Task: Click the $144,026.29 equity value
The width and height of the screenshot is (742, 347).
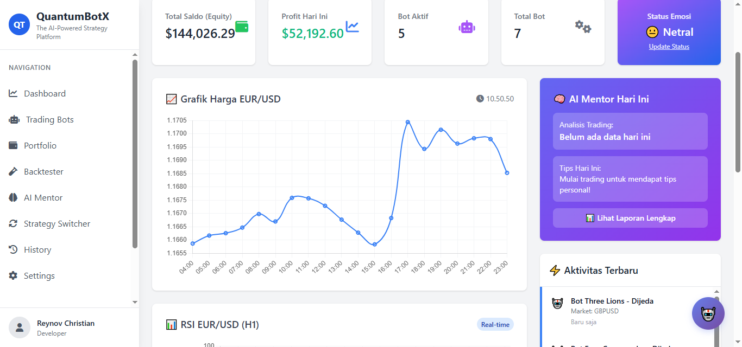Action: point(200,34)
